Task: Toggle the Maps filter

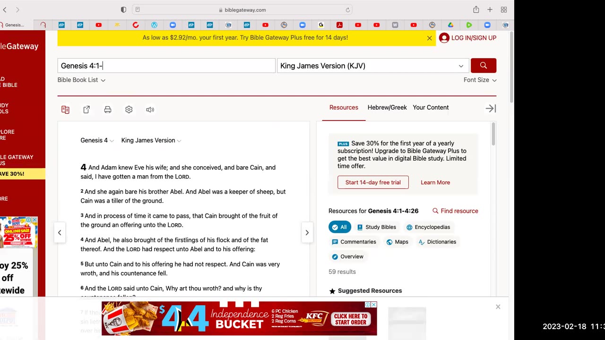Action: tap(397, 242)
